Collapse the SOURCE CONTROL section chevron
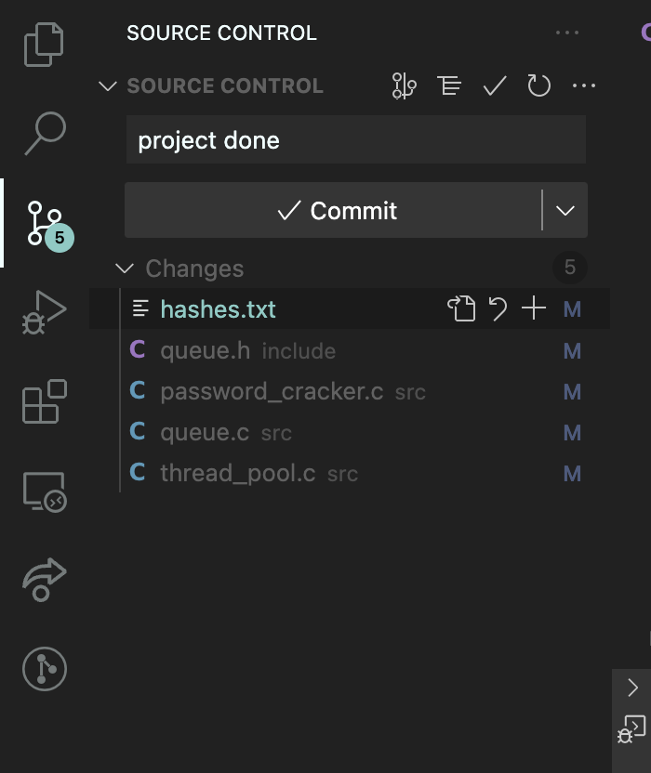Screen dimensions: 651x773 click(x=108, y=85)
